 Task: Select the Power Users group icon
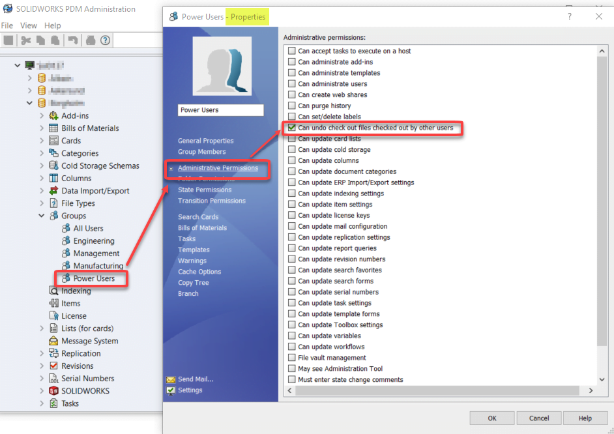(x=66, y=278)
